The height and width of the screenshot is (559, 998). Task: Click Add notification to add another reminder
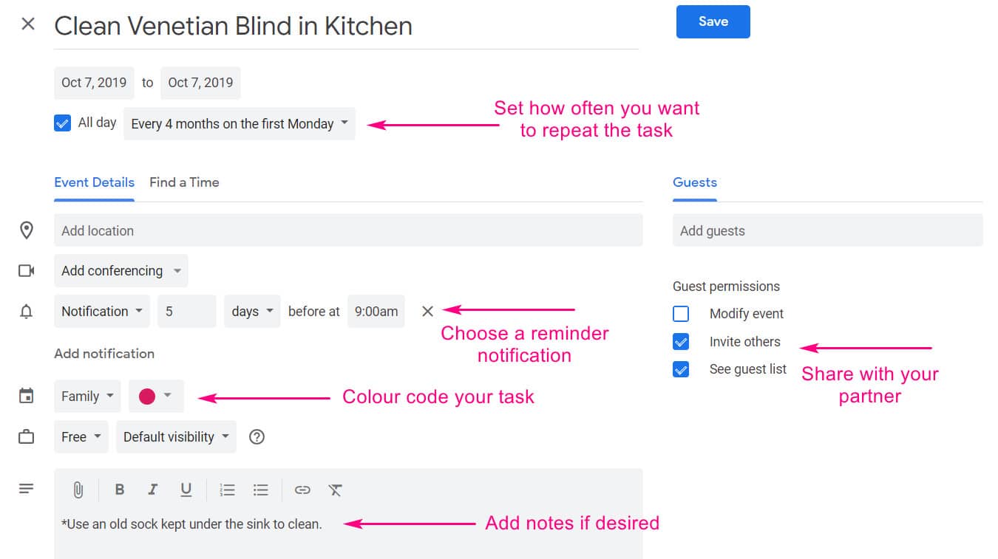(104, 354)
